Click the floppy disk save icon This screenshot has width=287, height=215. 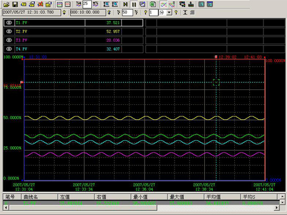15,4
